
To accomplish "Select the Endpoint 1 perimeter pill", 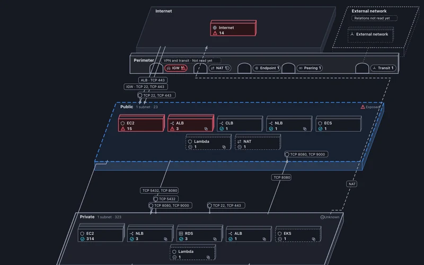I will click(267, 68).
